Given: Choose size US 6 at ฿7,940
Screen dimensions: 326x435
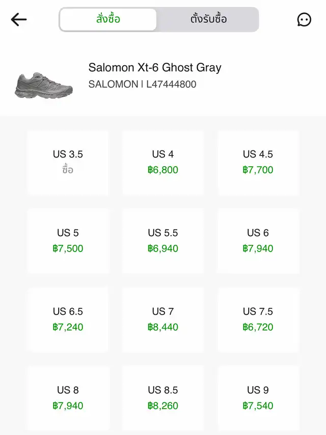Looking at the screenshot, I should tap(258, 241).
